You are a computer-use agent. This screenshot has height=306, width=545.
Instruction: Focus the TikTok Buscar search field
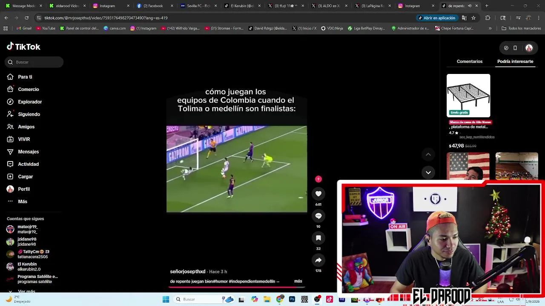tap(35, 62)
